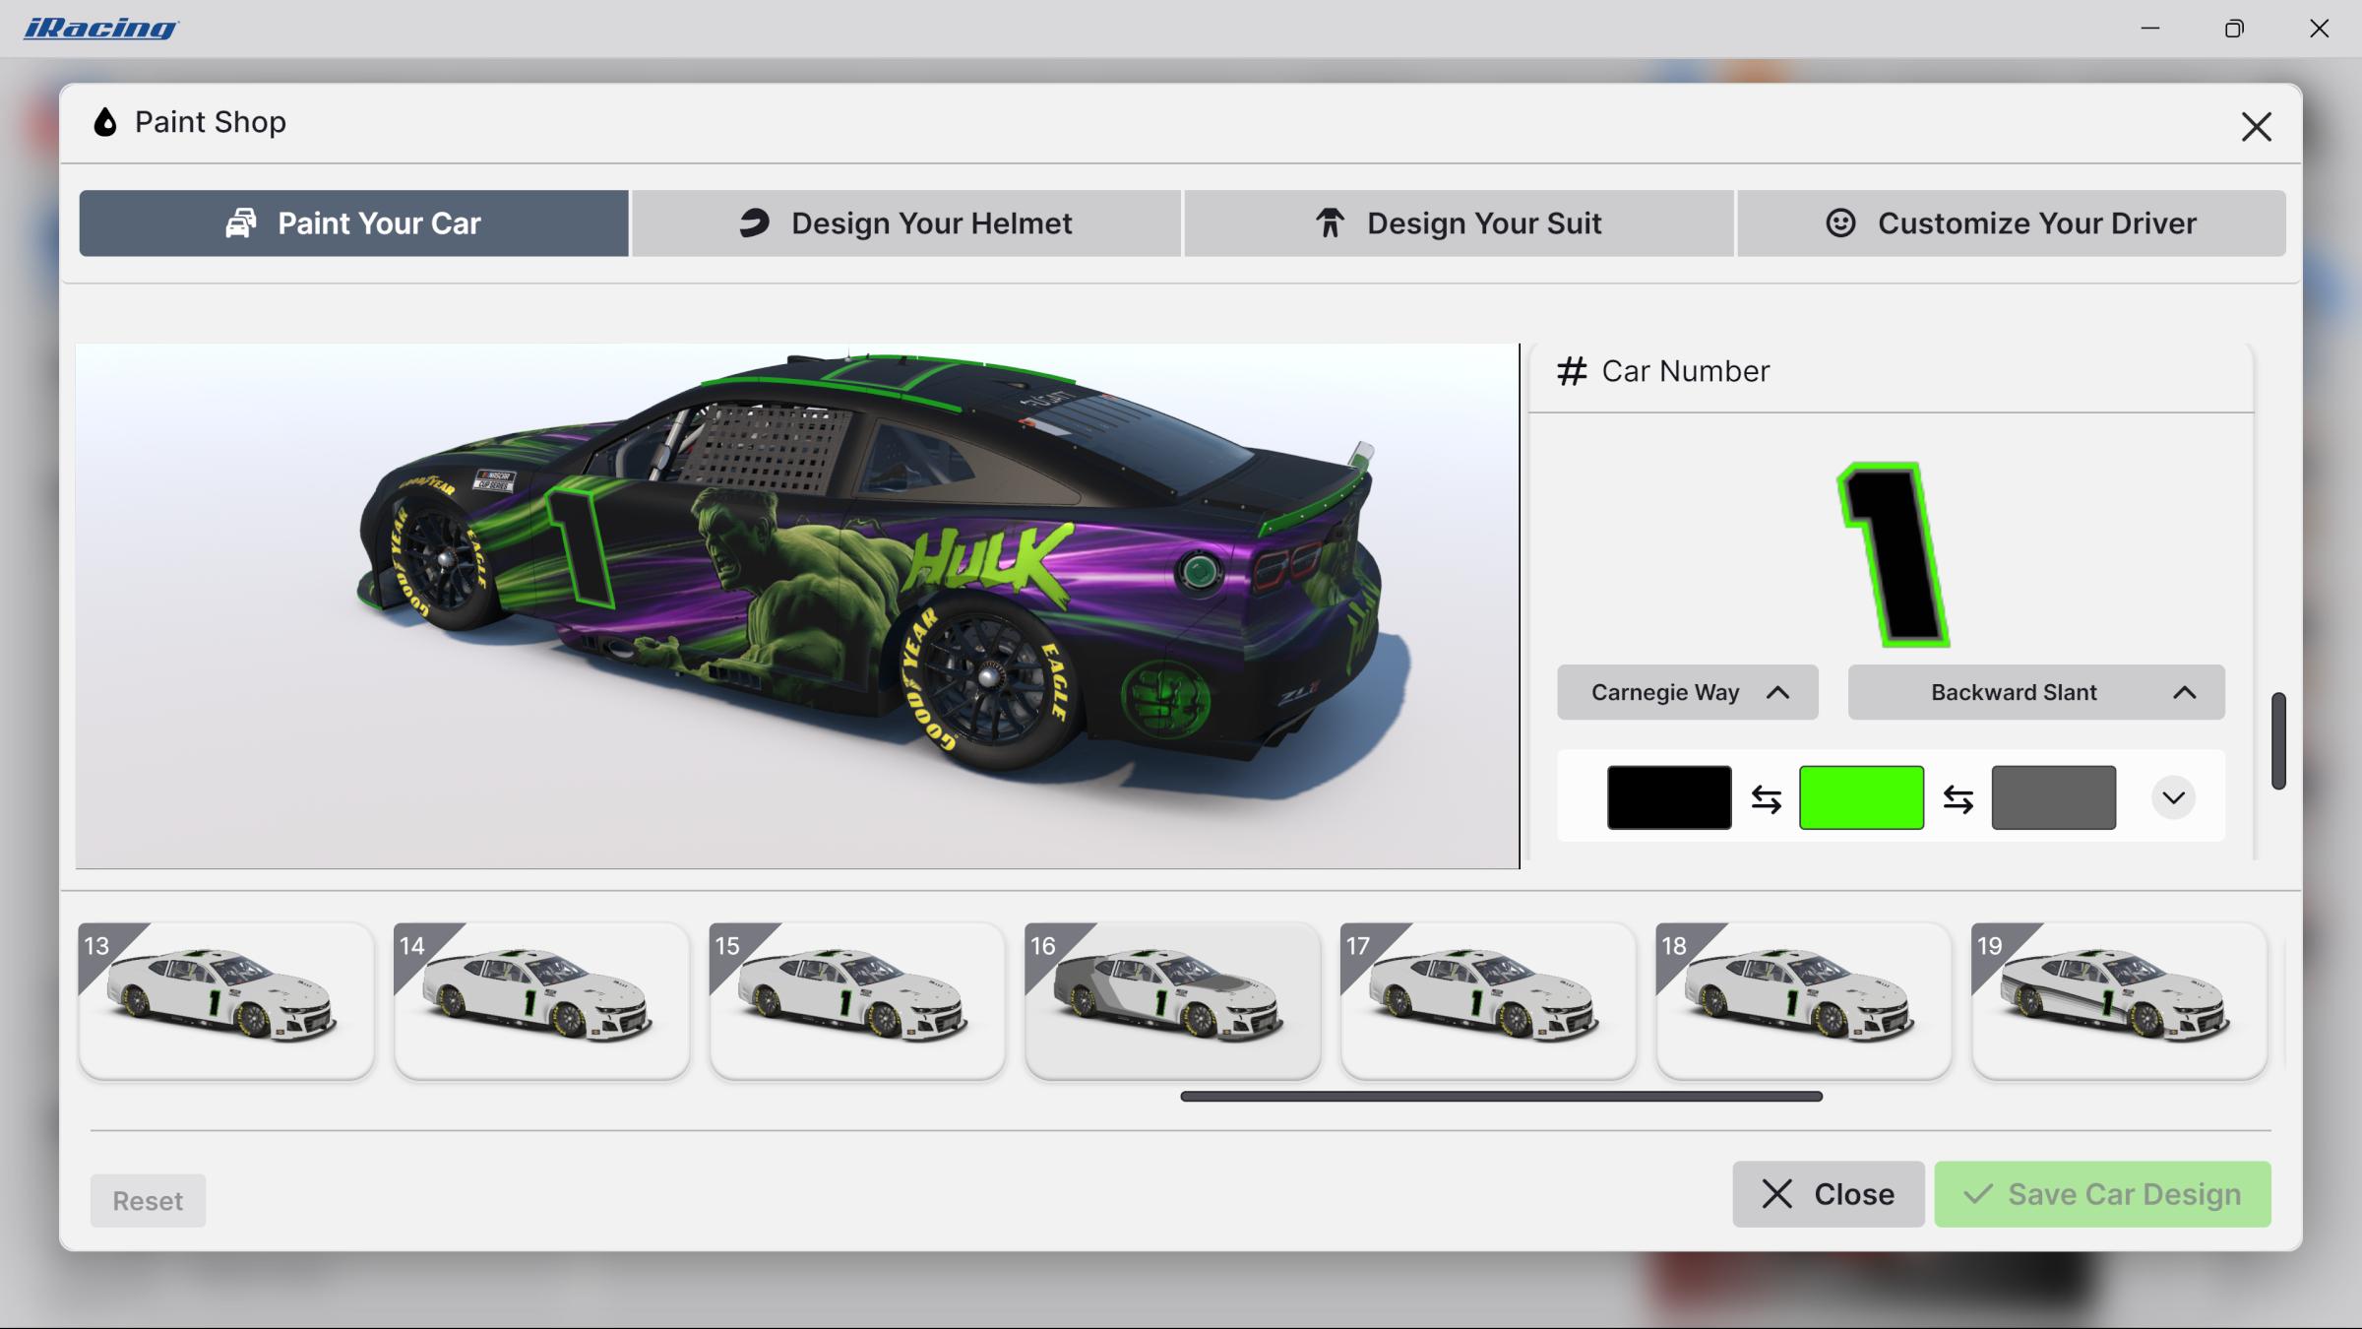Click the Save Car Design button

(x=2101, y=1194)
